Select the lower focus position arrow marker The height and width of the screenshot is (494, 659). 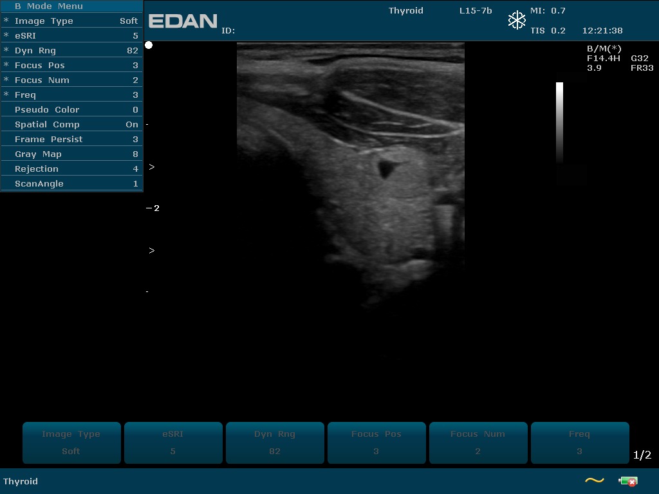(x=152, y=251)
